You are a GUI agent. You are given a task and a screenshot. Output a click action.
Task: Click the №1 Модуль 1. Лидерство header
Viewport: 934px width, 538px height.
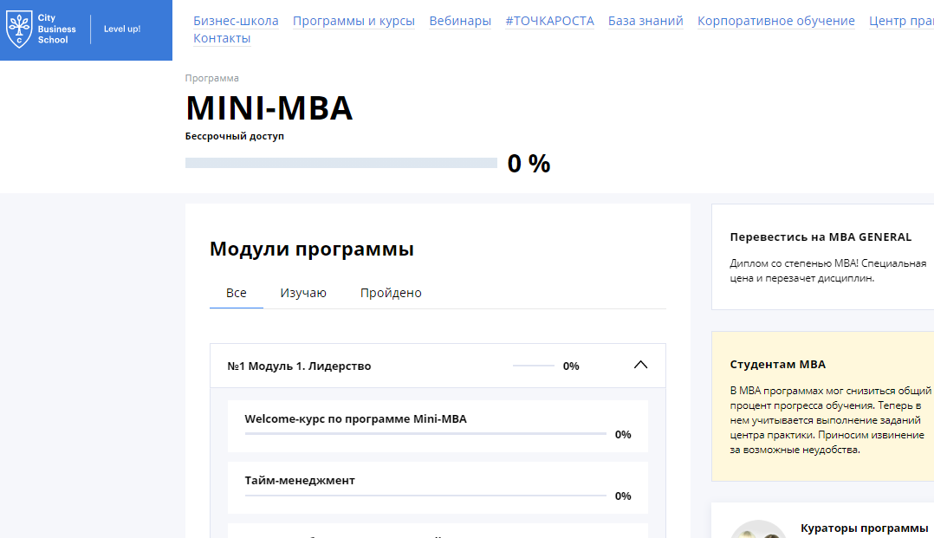coord(438,366)
